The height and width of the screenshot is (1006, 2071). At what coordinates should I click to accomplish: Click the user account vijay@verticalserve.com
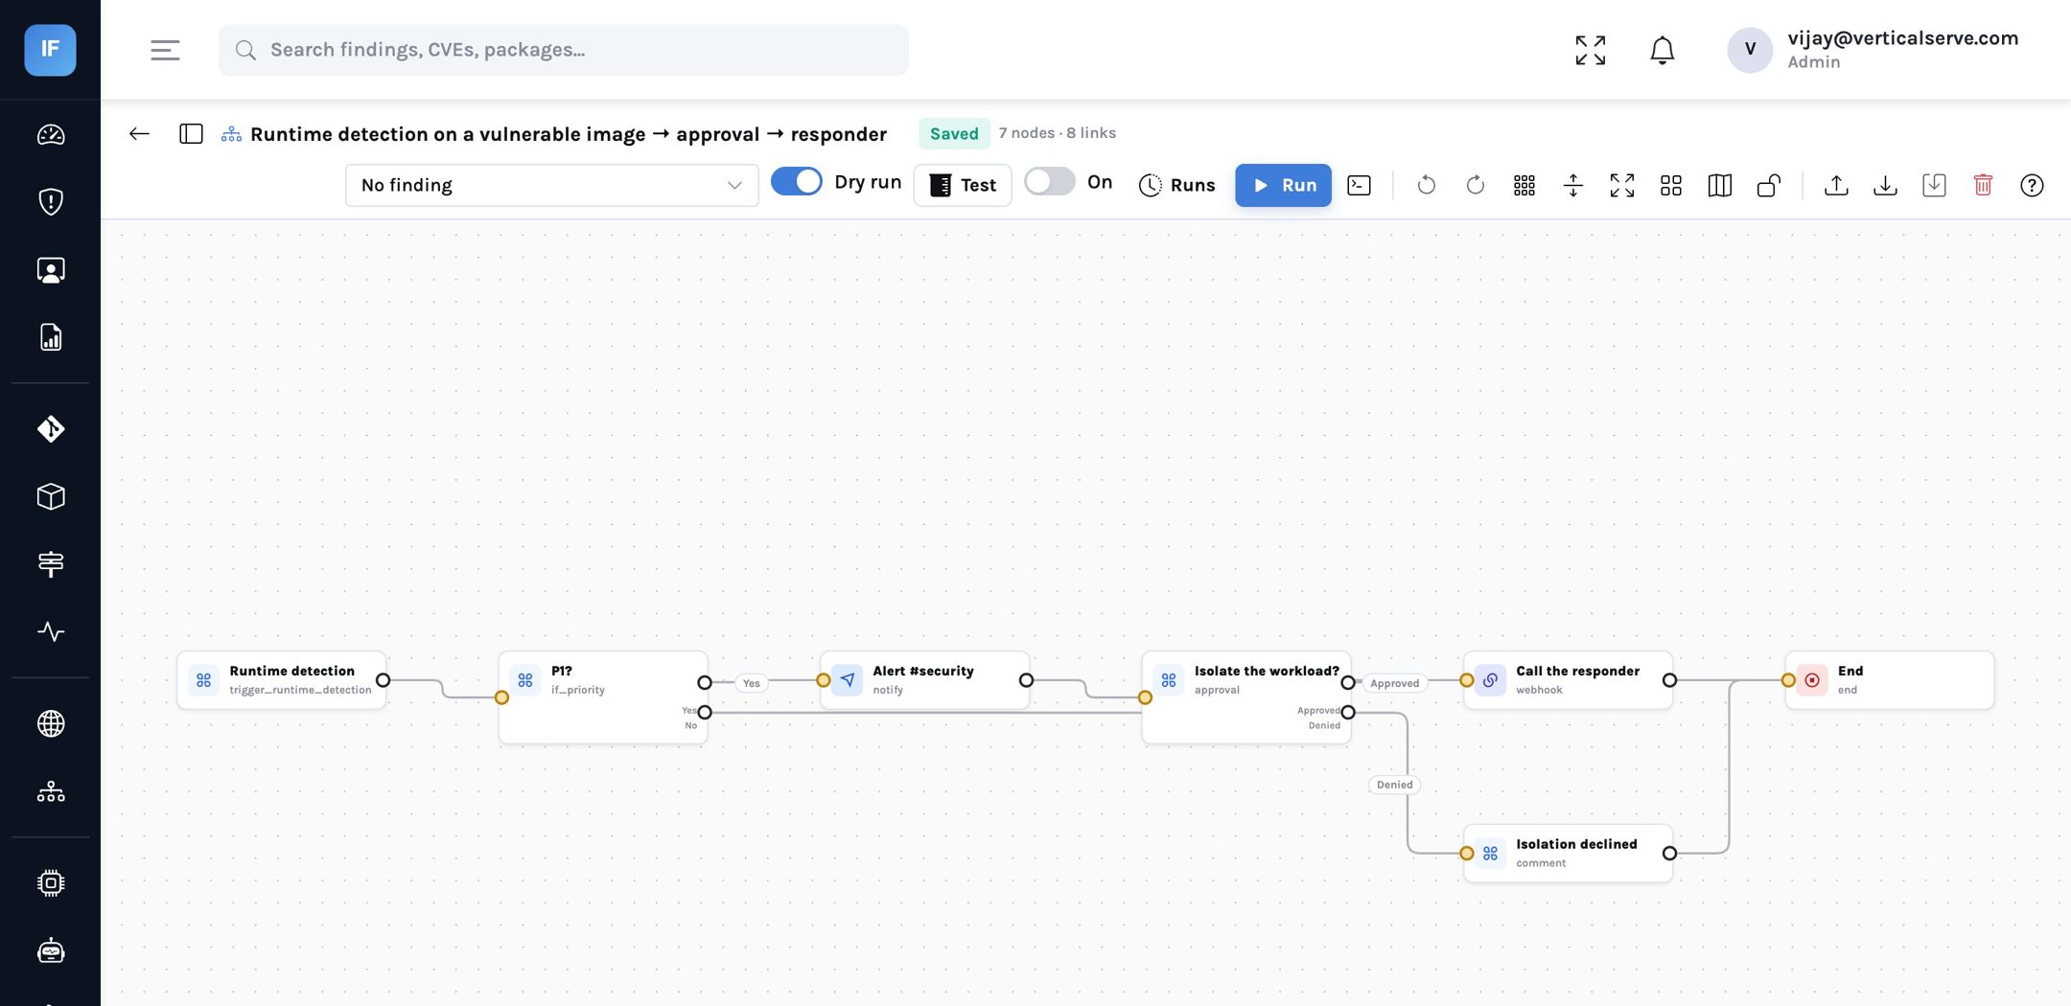(1873, 50)
